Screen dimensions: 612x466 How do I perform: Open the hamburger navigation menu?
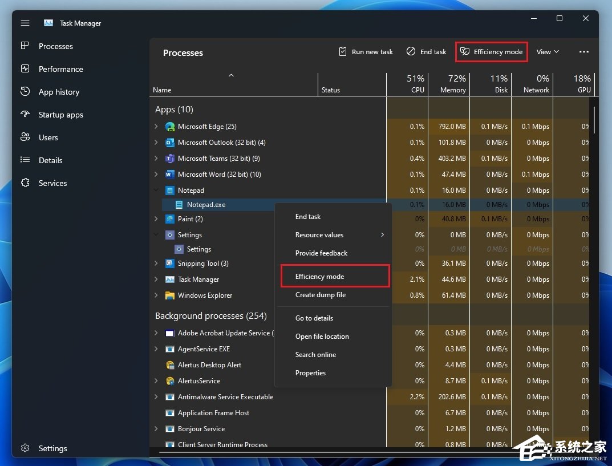(25, 23)
